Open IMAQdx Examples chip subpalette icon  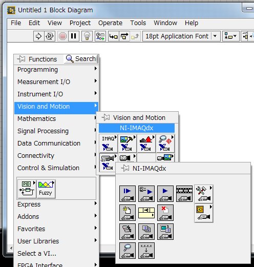coord(204,213)
